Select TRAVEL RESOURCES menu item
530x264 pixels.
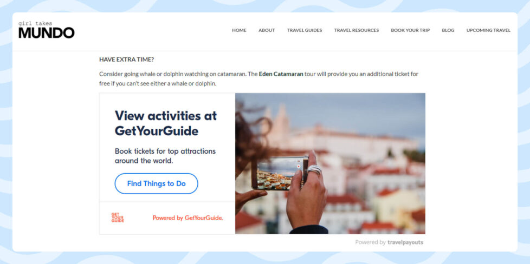[356, 30]
